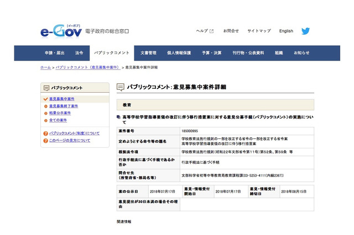
Task: Open the 組織 navigation tab
Action: (279, 53)
